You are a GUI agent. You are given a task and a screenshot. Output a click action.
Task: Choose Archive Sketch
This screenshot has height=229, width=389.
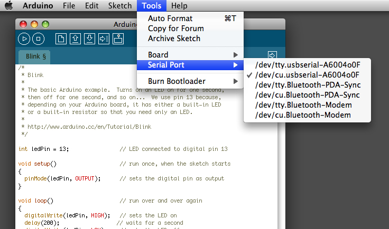(174, 39)
